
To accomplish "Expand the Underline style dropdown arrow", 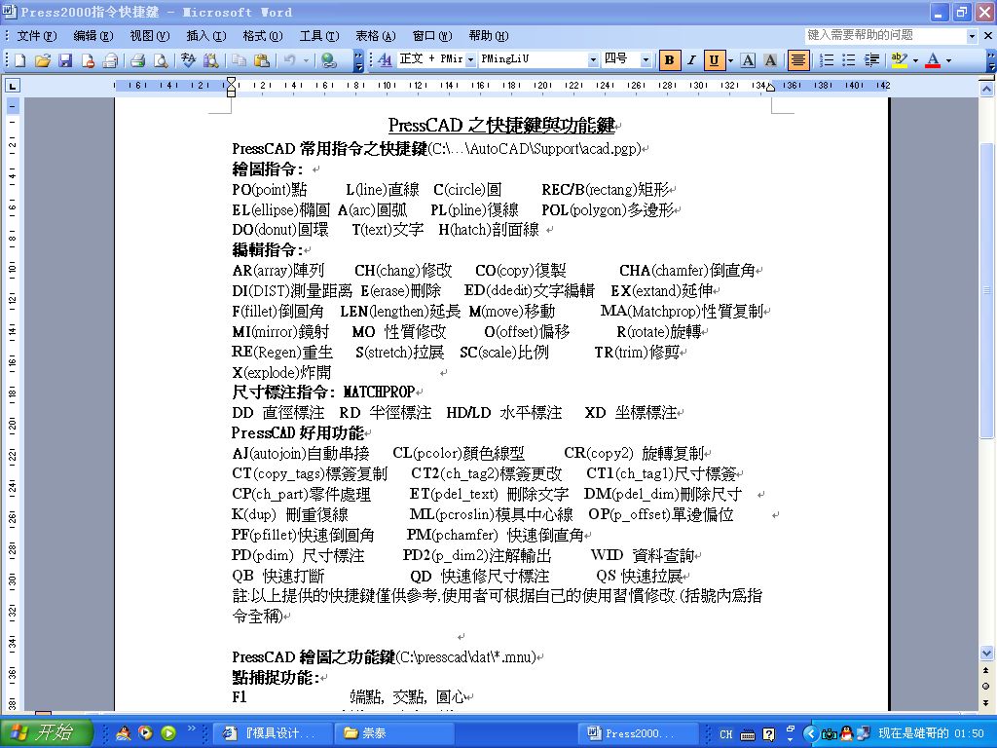I will pyautogui.click(x=730, y=59).
